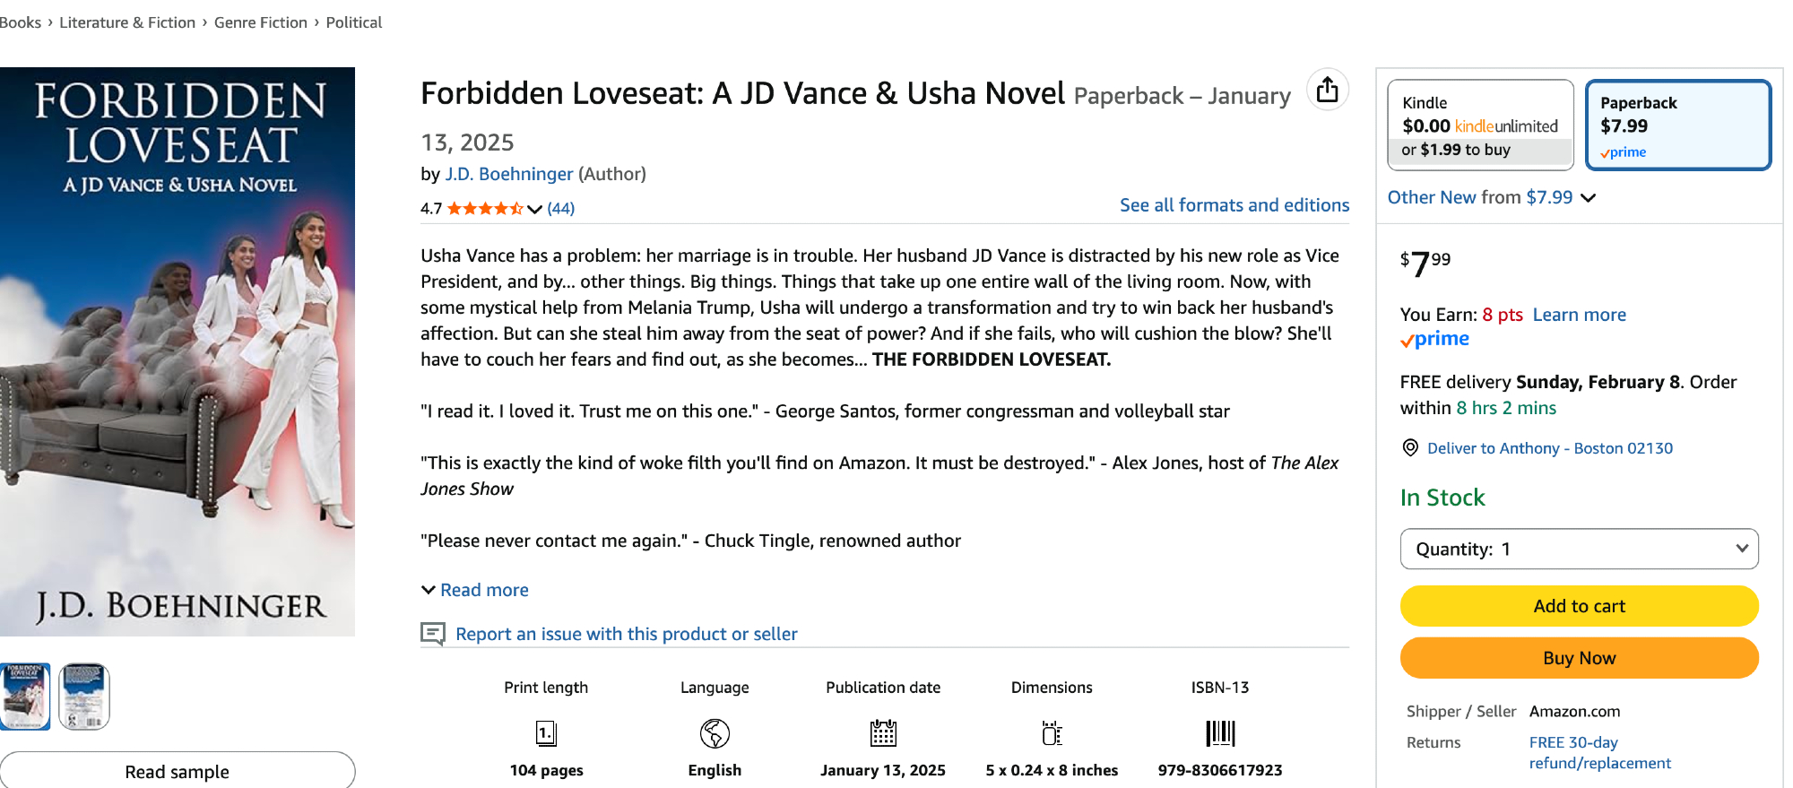Open J.D. Boehninger author link
1793x788 pixels.
pyautogui.click(x=508, y=174)
